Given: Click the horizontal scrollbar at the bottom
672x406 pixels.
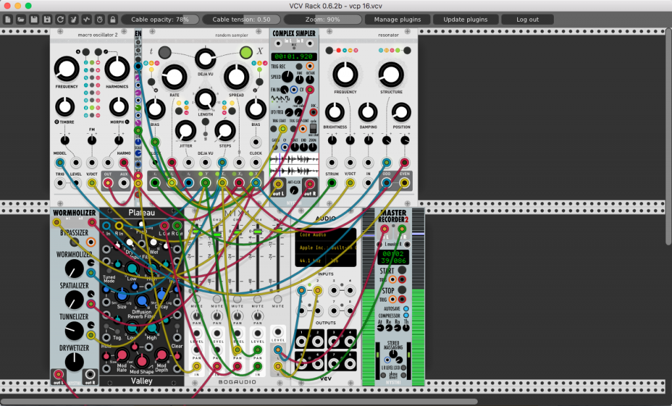Looking at the screenshot, I should (x=239, y=401).
